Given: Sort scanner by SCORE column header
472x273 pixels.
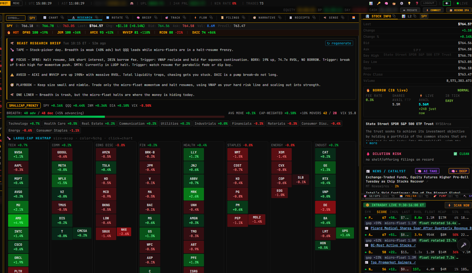Looking at the screenshot, I should point(382,212).
